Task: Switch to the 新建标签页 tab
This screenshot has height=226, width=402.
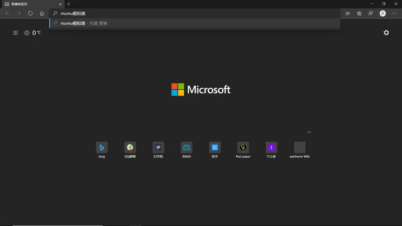Action: [31, 4]
